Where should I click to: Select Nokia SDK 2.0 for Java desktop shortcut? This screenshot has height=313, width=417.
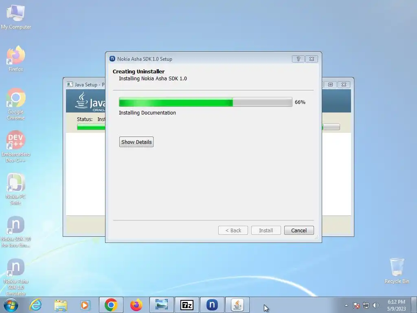click(x=16, y=231)
